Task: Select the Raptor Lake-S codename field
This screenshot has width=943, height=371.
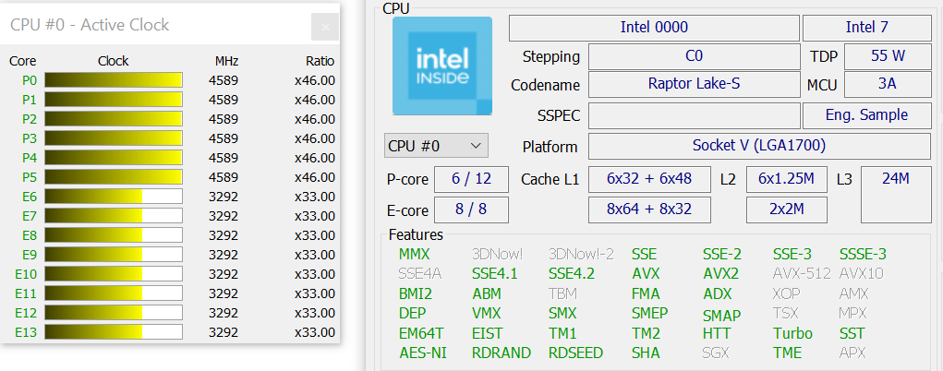Action: pos(694,84)
